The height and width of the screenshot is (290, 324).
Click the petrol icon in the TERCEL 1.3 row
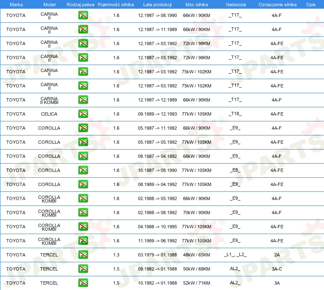click(x=83, y=255)
